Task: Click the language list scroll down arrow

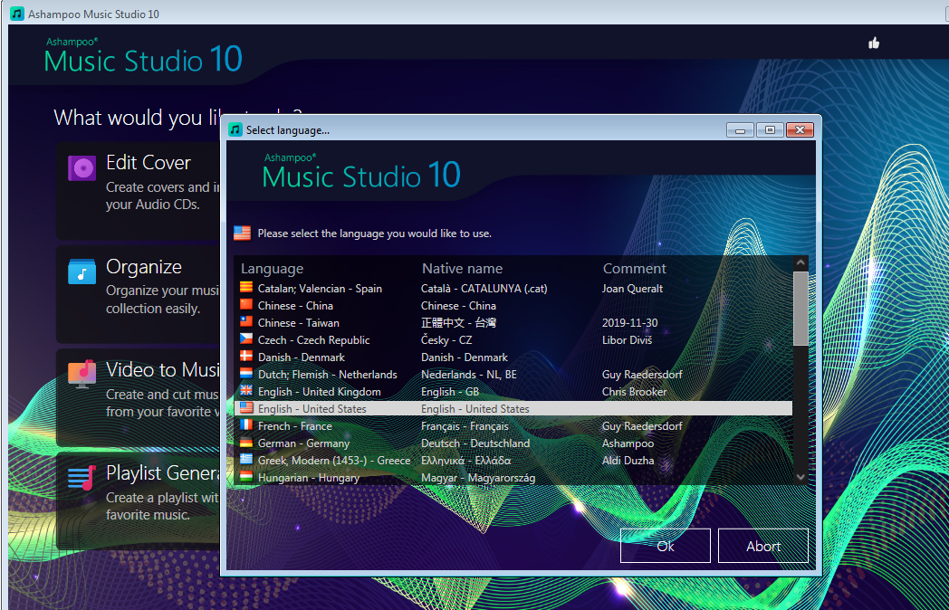Action: coord(800,477)
